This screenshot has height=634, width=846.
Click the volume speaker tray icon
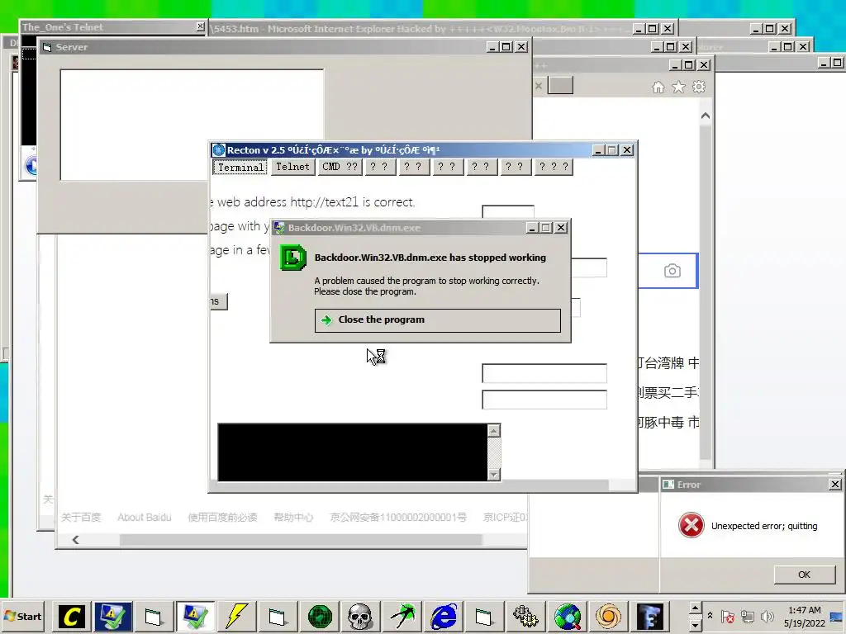[767, 616]
